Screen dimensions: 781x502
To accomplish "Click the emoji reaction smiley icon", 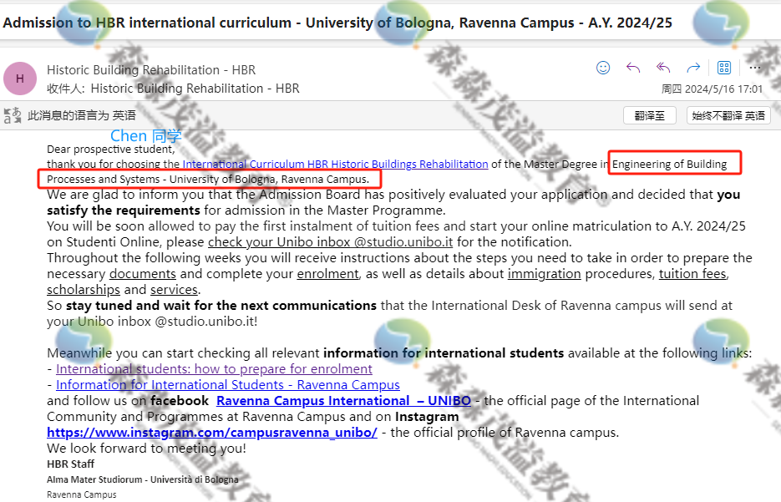I will point(603,68).
